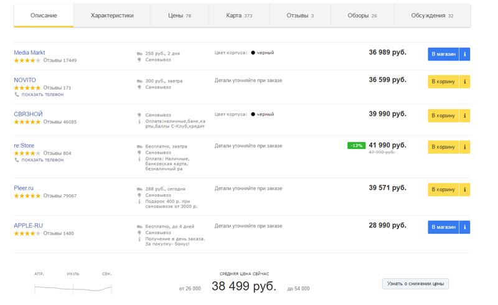This screenshot has height=305, width=498.
Task: Click black color swatch for Media Markt
Action: click(x=253, y=53)
